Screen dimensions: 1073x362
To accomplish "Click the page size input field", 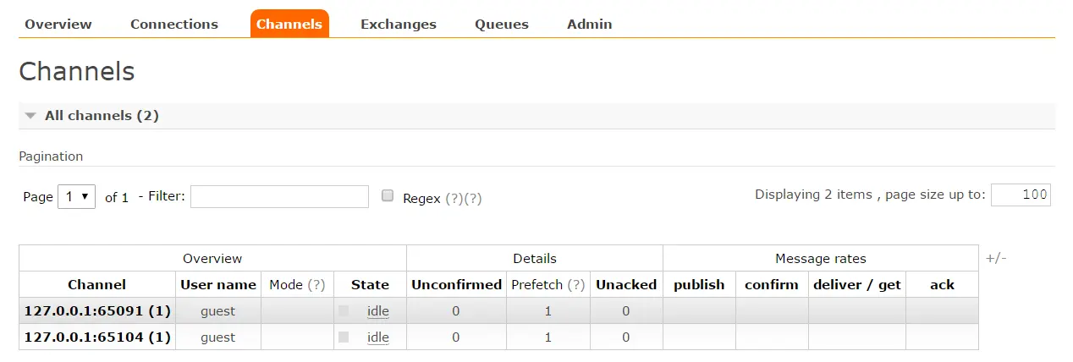I will (x=1021, y=195).
